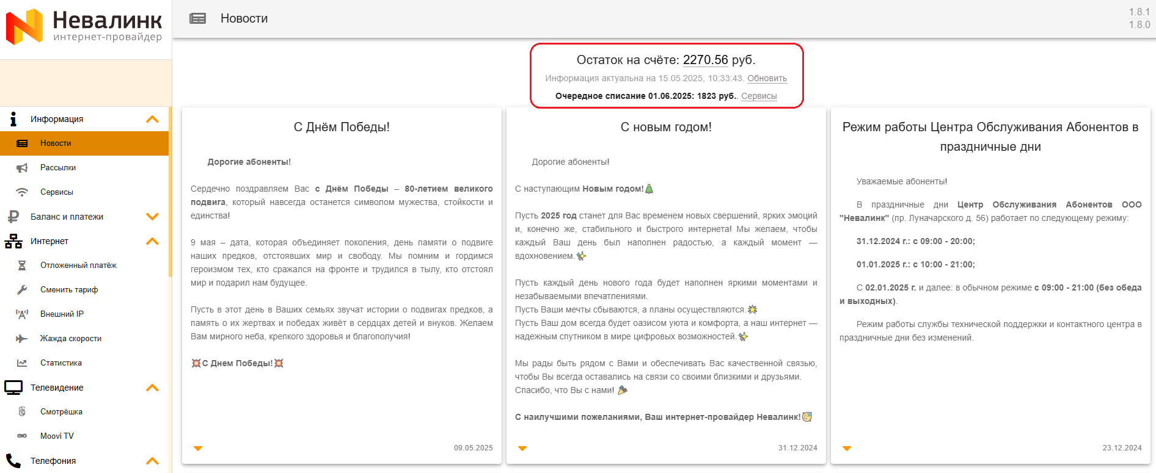Click the Обновить link to refresh balance
The height and width of the screenshot is (473, 1156).
tap(767, 78)
